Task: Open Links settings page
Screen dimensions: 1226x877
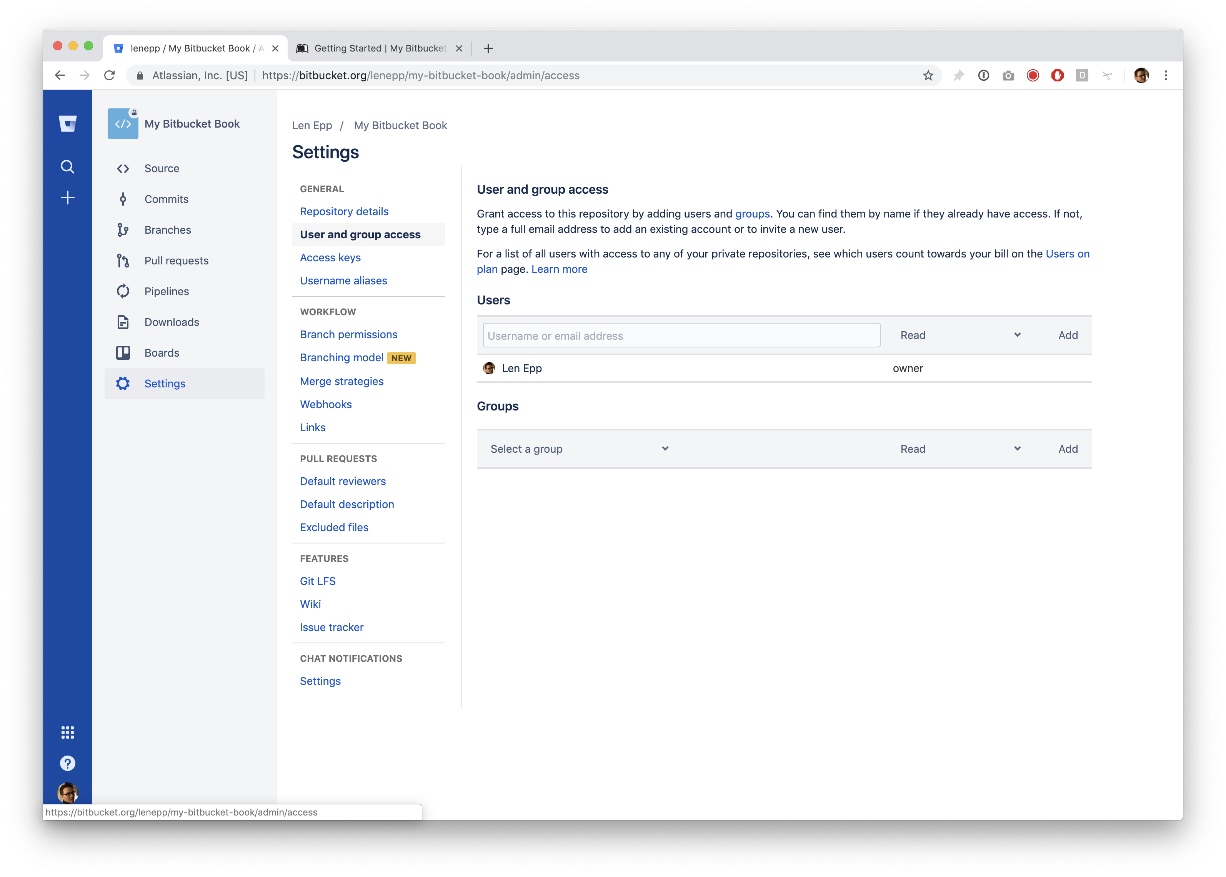Action: [x=312, y=427]
